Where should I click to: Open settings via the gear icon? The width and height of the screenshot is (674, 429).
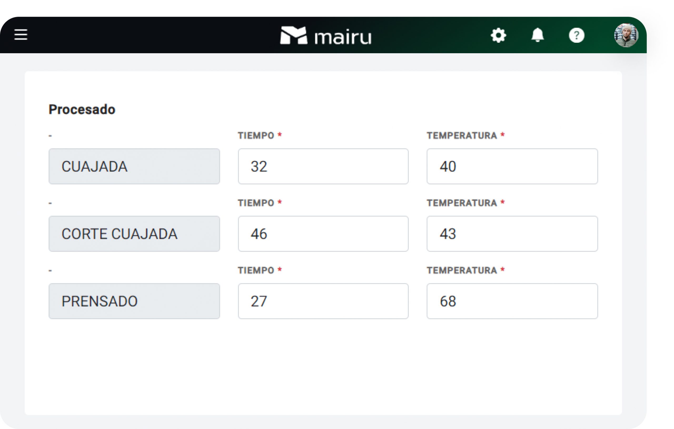(498, 35)
